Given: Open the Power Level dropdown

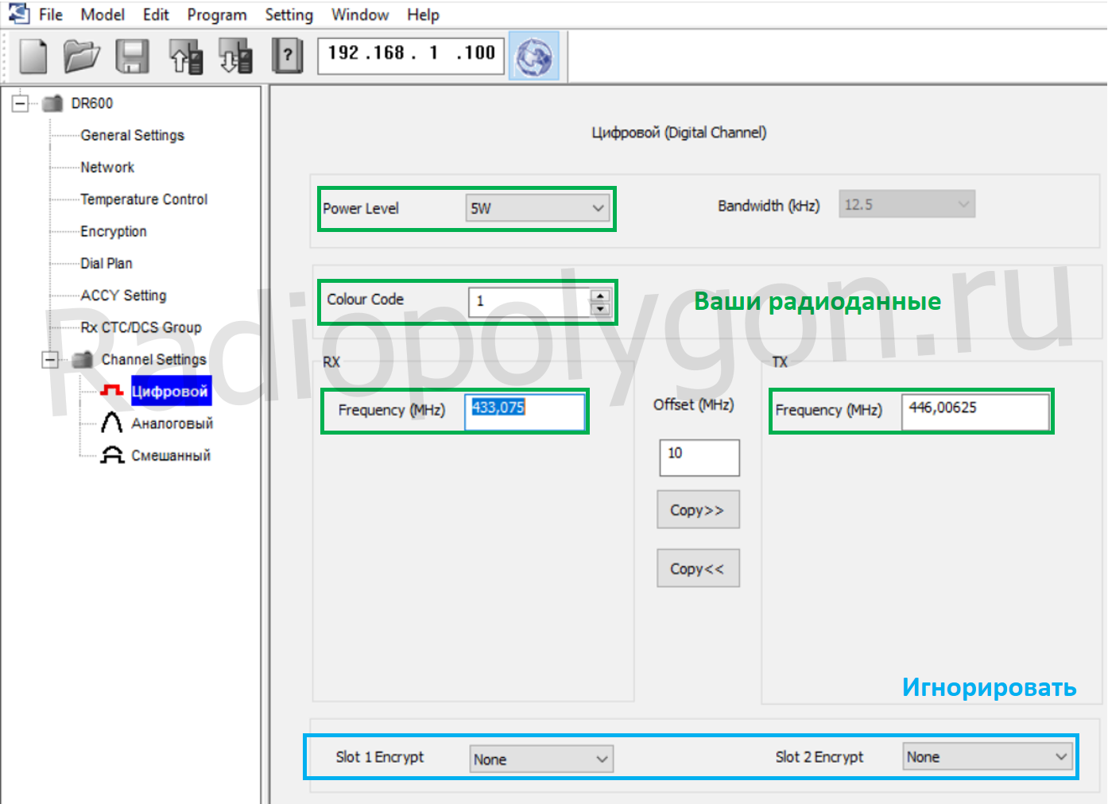Looking at the screenshot, I should point(537,208).
